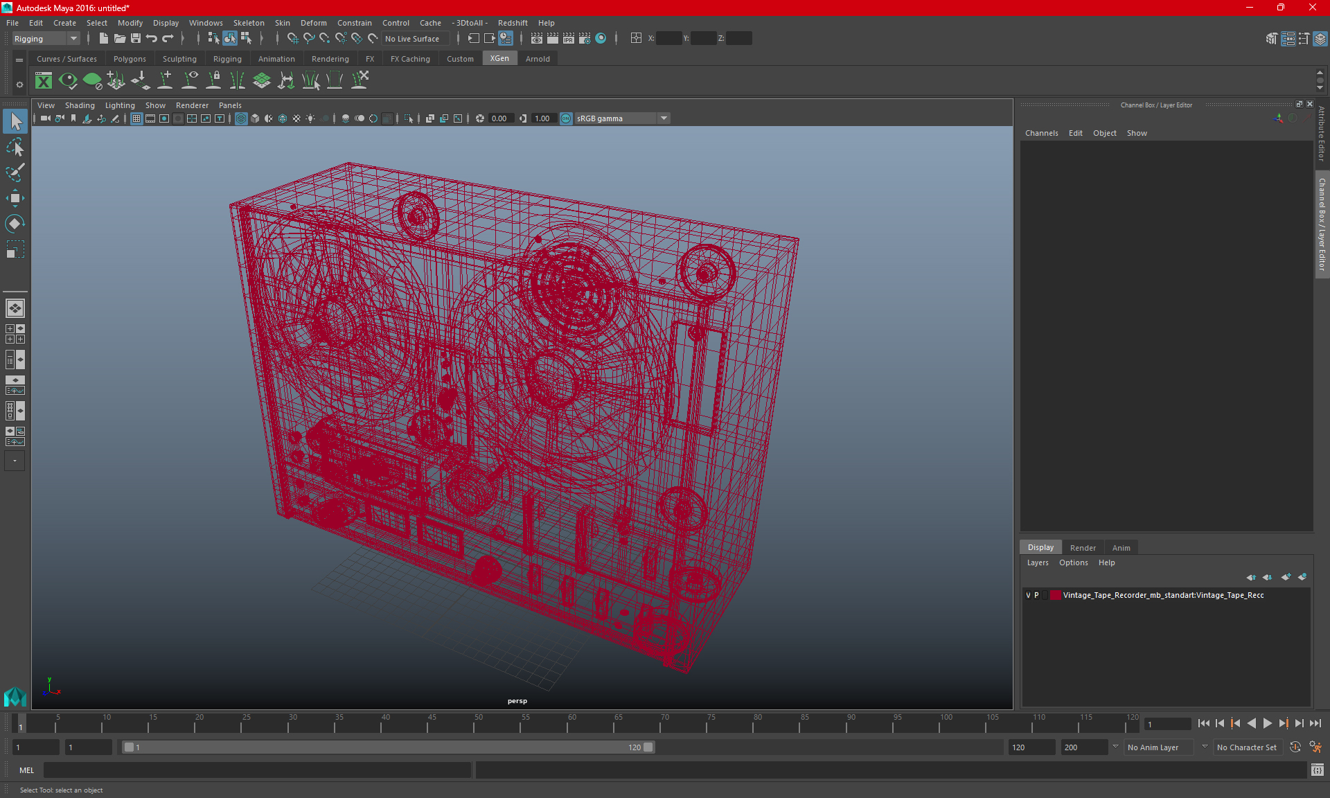This screenshot has height=798, width=1330.
Task: Click the MEL command input field
Action: 257,770
